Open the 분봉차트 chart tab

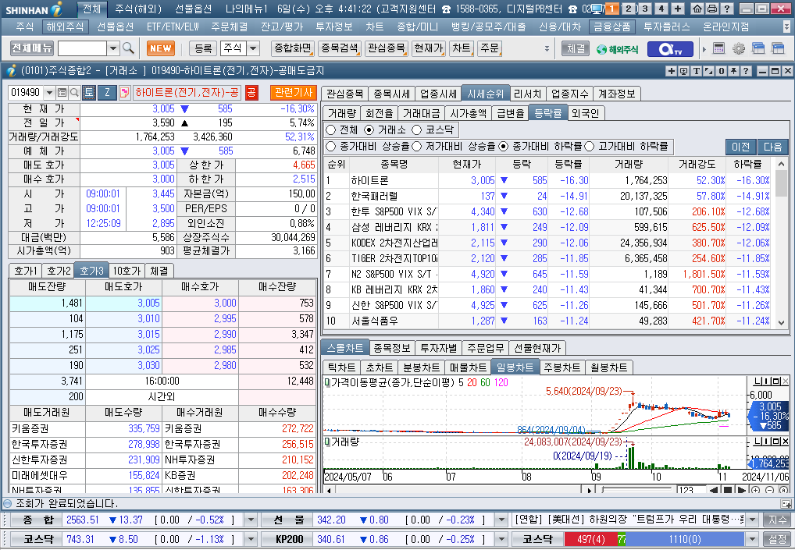421,367
